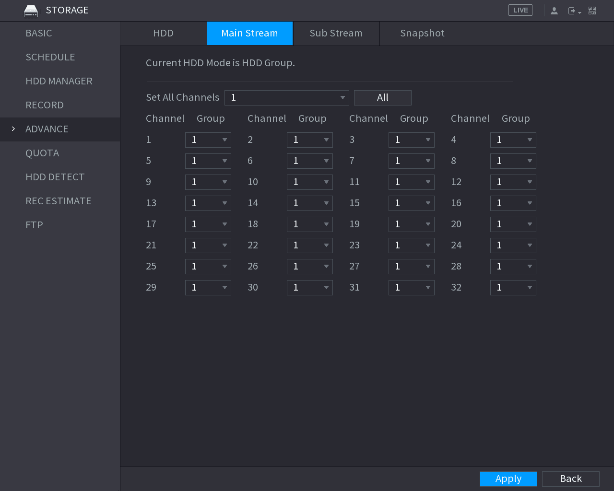614x491 pixels.
Task: Expand group dropdown for channel 5
Action: tap(208, 161)
